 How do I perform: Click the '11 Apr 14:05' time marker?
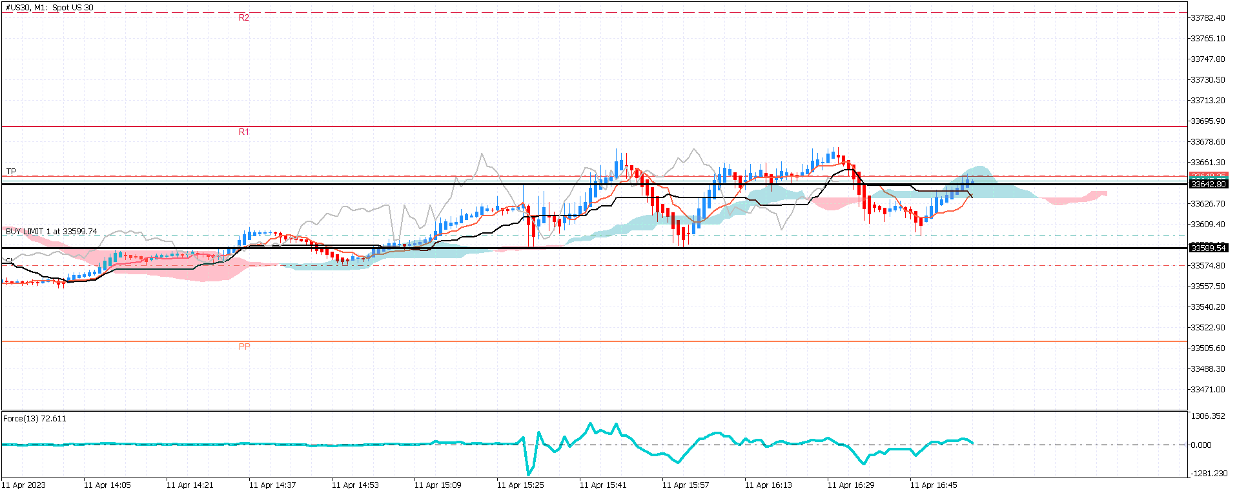107,485
